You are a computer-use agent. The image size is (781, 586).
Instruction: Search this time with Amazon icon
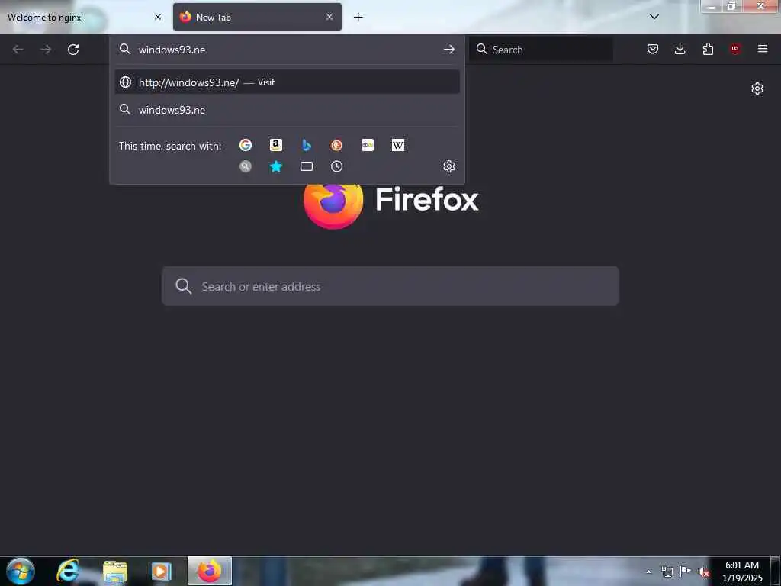pos(276,145)
